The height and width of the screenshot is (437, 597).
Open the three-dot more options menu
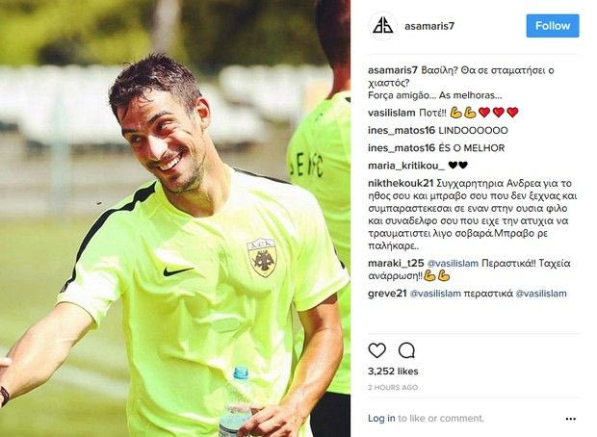pyautogui.click(x=570, y=419)
